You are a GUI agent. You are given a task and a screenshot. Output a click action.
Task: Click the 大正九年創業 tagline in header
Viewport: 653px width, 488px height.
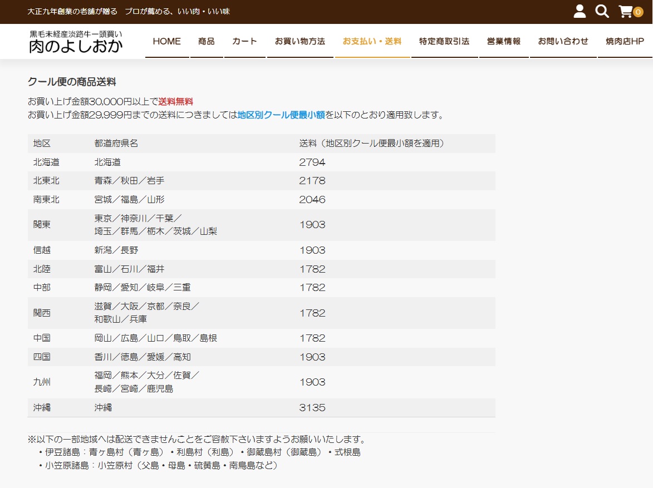click(x=129, y=12)
